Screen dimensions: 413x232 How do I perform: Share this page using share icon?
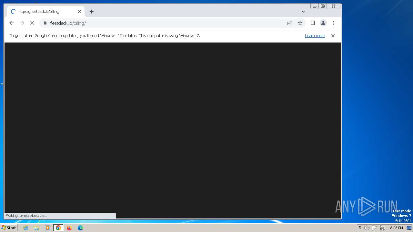290,23
